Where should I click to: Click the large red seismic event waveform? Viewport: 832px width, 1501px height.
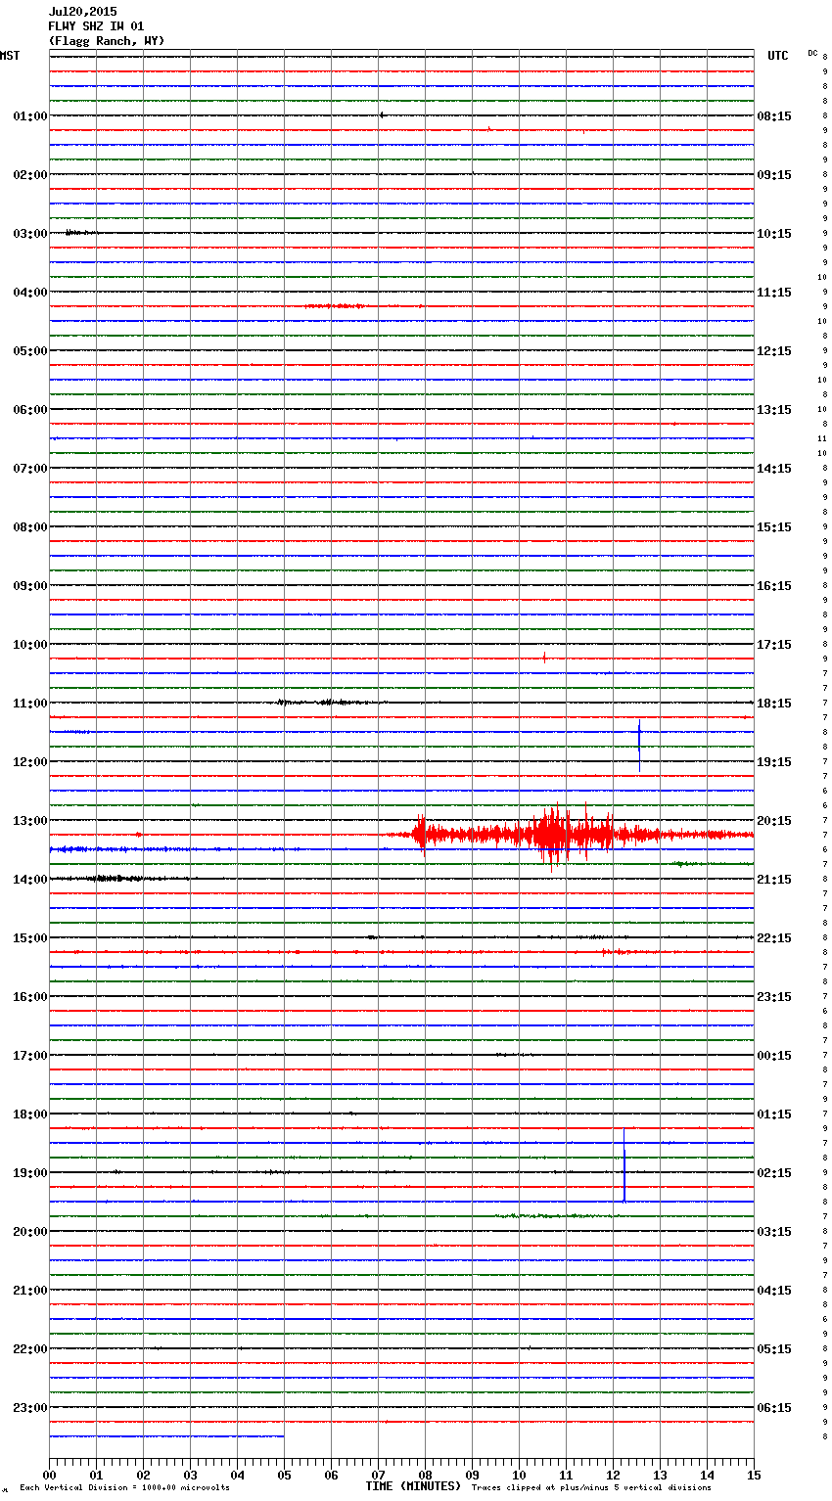tap(568, 835)
